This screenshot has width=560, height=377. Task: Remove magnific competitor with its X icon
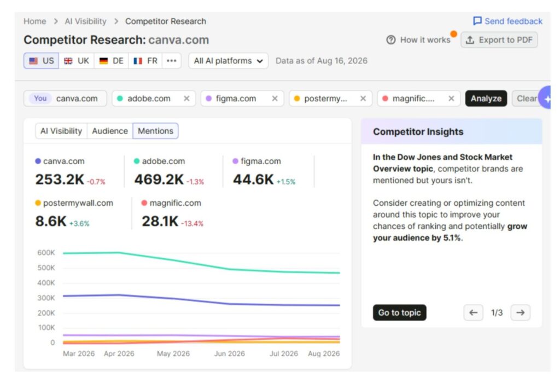click(451, 98)
